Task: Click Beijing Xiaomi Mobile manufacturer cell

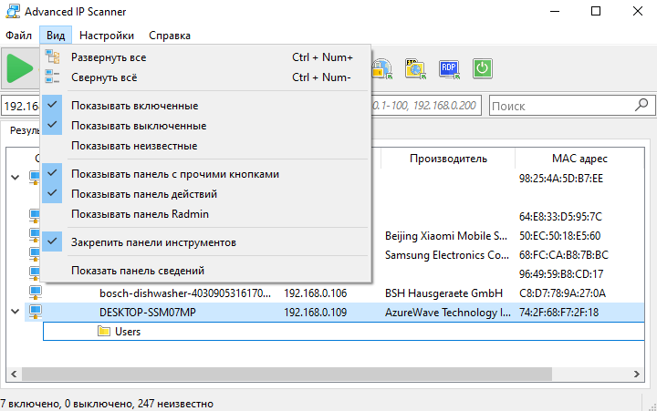Action: [x=446, y=236]
